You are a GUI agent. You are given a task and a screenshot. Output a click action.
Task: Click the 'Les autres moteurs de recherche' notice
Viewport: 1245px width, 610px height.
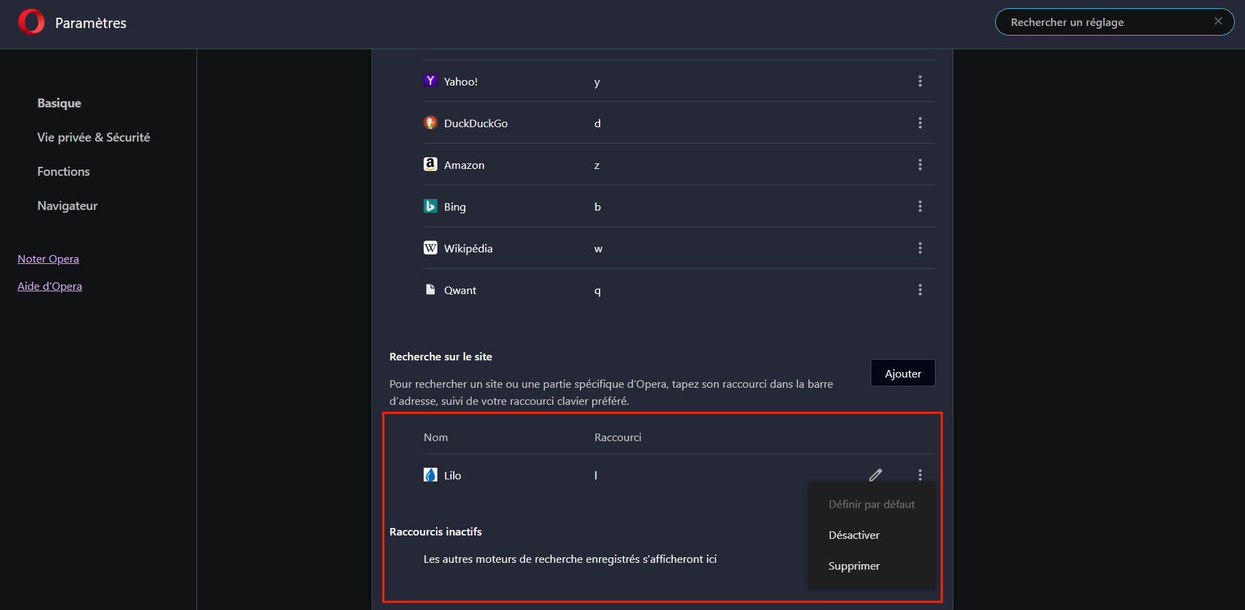click(570, 559)
